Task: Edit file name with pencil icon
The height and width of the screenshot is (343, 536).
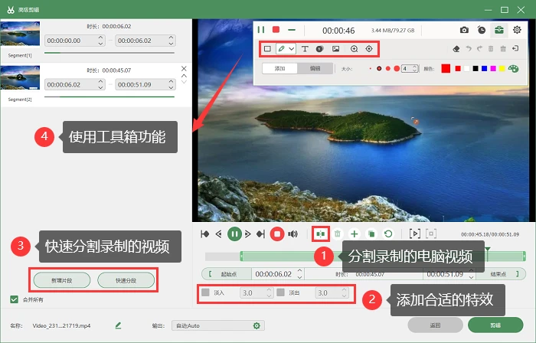Action: tap(118, 325)
